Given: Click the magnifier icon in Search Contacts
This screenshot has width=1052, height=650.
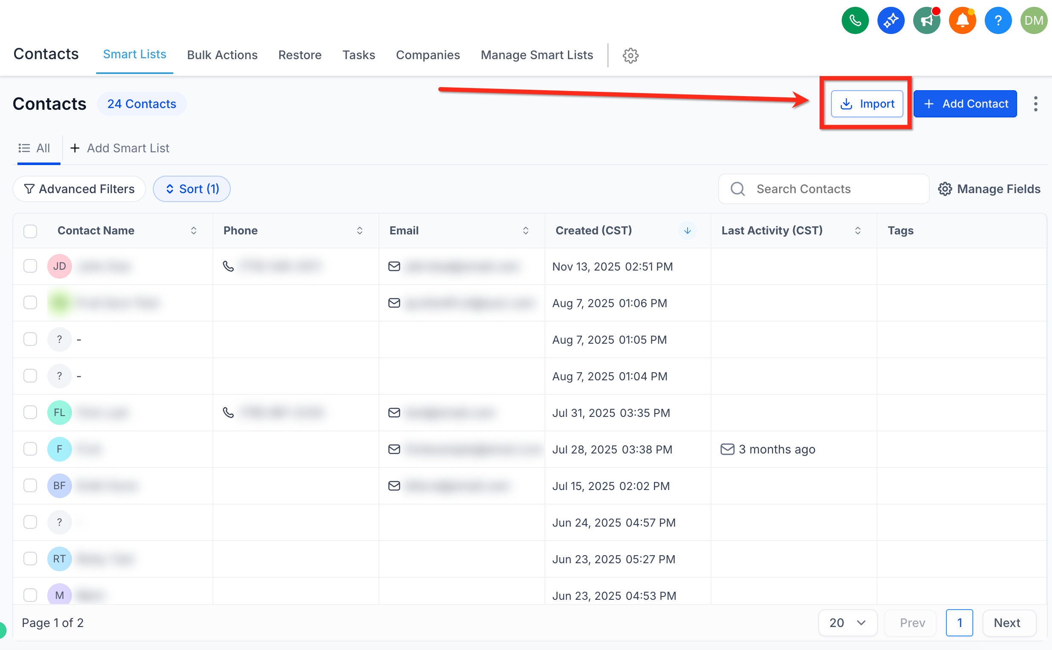Looking at the screenshot, I should [737, 189].
